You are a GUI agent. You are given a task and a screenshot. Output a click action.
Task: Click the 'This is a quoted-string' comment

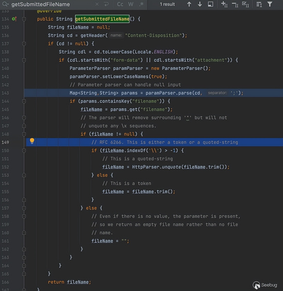[x=138, y=159]
